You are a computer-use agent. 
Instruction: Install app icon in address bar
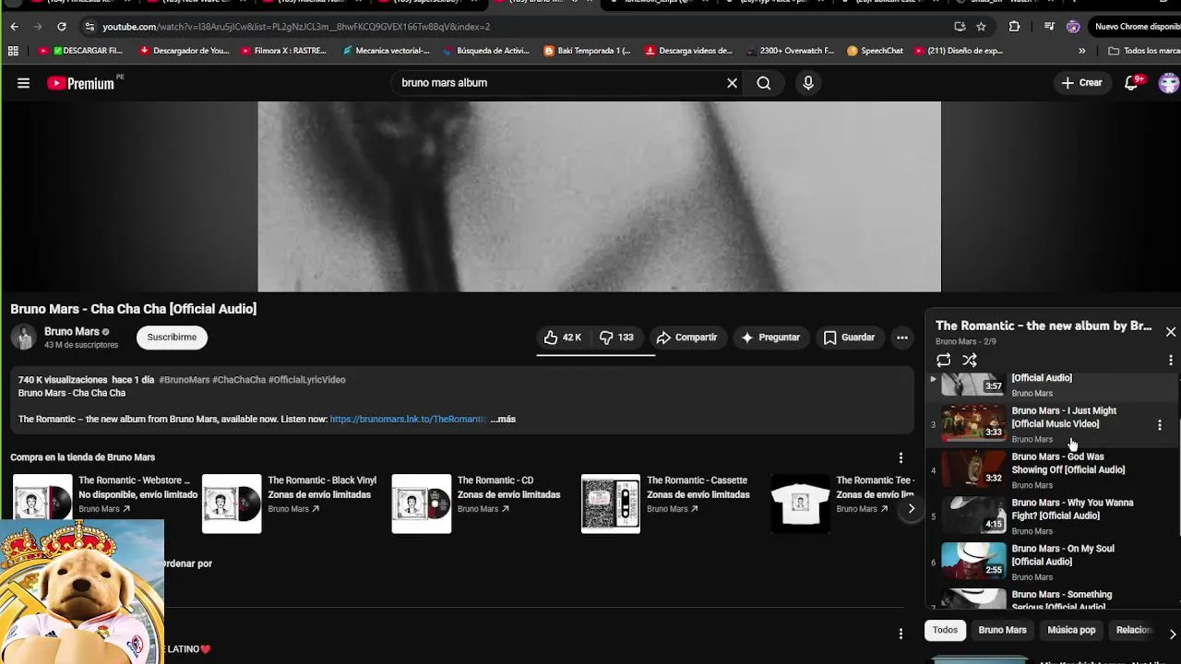(960, 27)
